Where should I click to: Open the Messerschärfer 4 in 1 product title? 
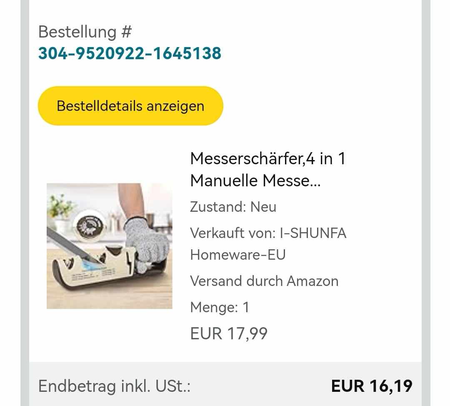click(x=267, y=159)
